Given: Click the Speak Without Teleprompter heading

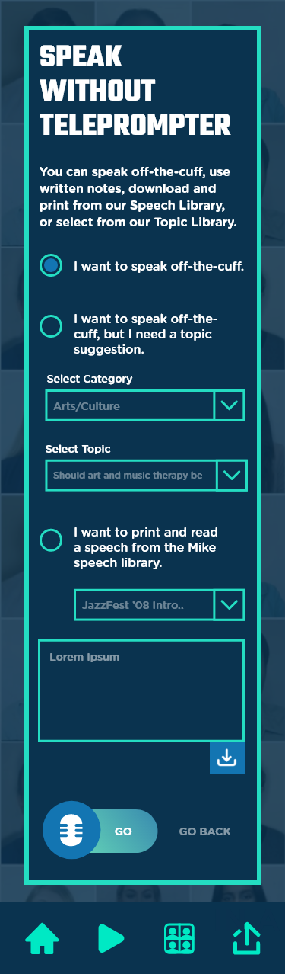Looking at the screenshot, I should point(135,90).
